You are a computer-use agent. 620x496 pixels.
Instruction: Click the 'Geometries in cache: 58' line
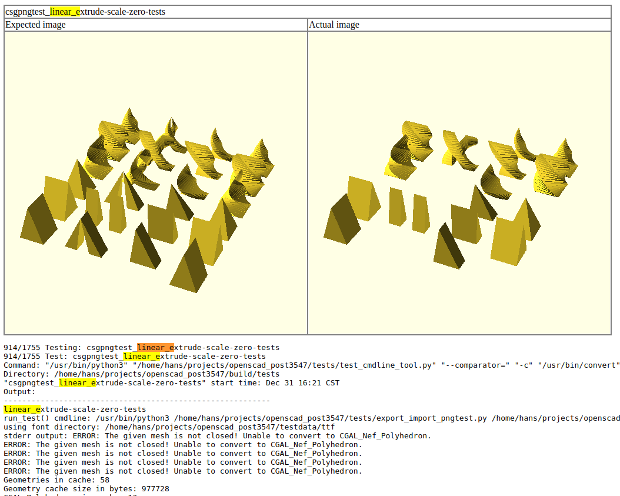coord(56,480)
